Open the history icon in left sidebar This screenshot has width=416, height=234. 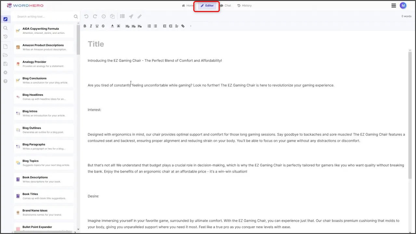tap(5, 36)
